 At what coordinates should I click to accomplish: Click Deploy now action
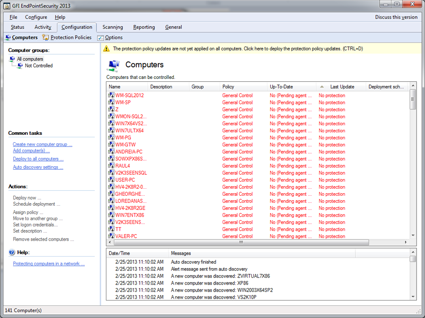[x=27, y=198]
